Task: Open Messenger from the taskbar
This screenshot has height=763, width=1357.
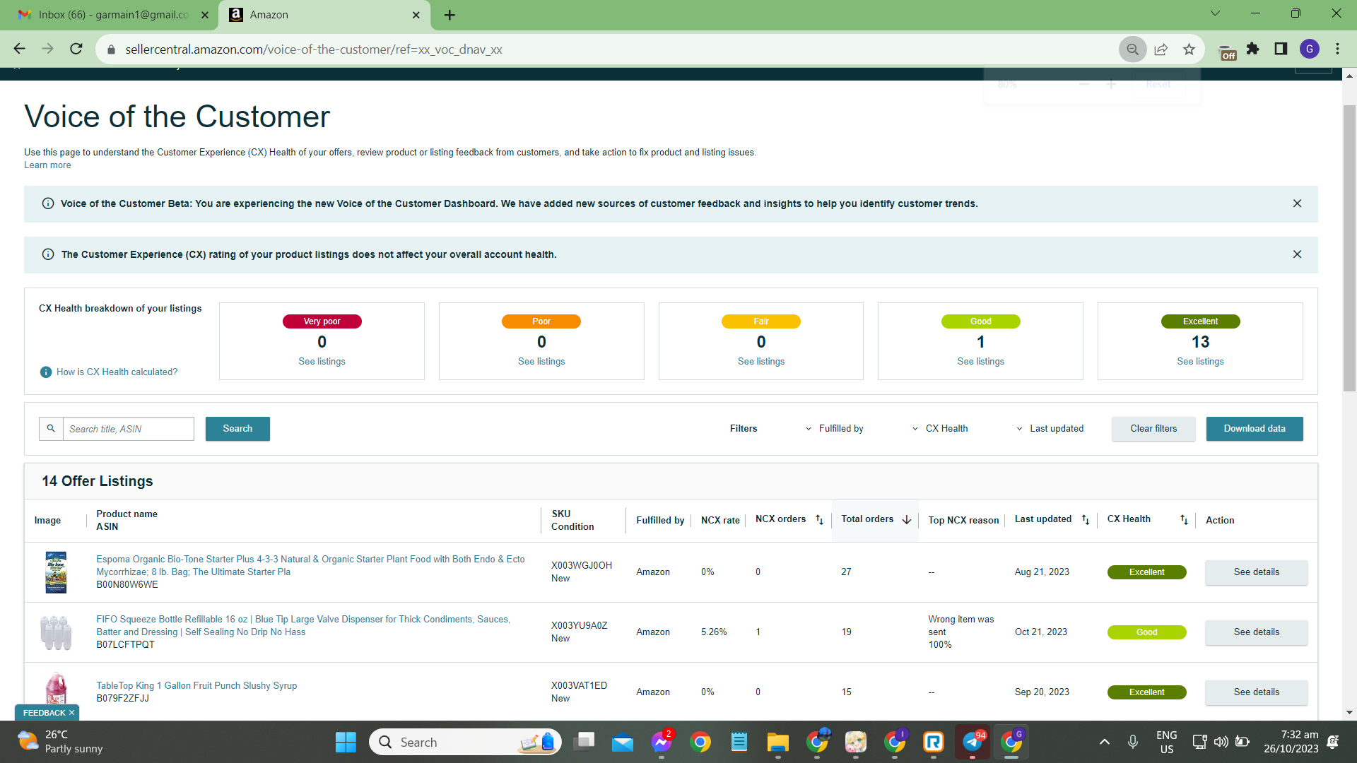Action: (x=662, y=742)
